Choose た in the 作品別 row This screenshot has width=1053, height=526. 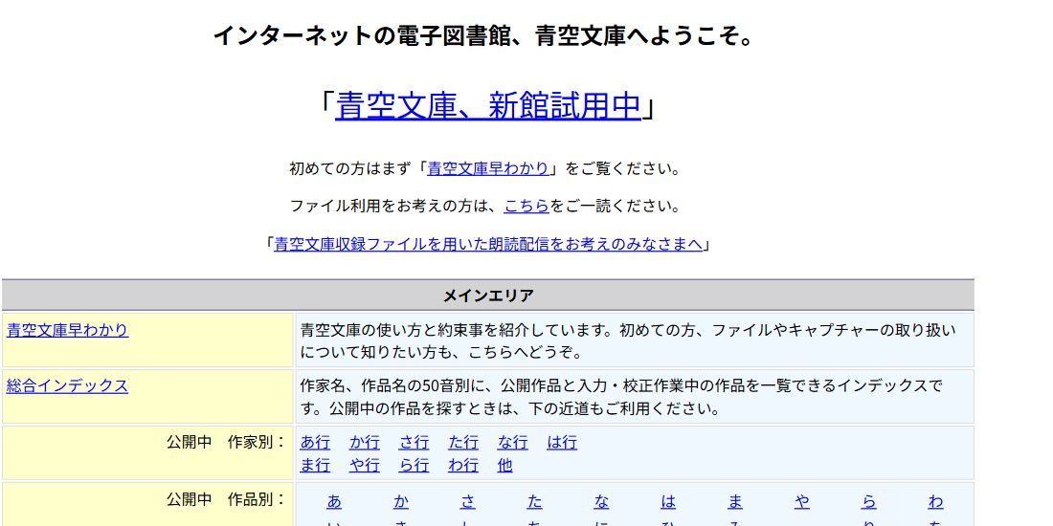534,502
